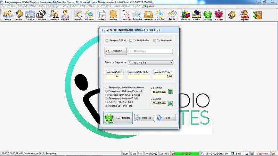Select Relatório COM Sub-Total option
This screenshot has width=278, height=156.
[106, 102]
